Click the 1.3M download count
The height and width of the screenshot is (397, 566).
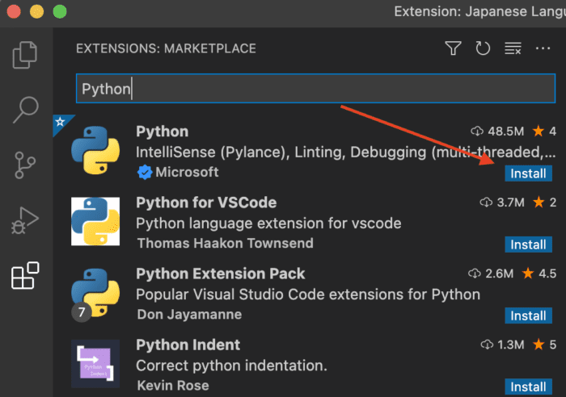[502, 345]
